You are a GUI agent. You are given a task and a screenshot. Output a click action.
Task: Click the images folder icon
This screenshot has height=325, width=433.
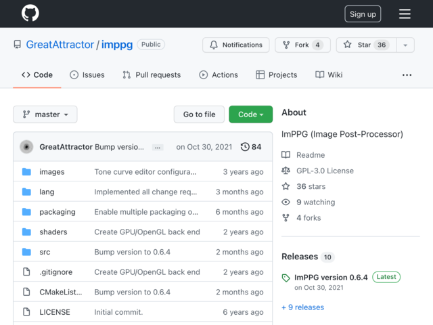(x=26, y=171)
